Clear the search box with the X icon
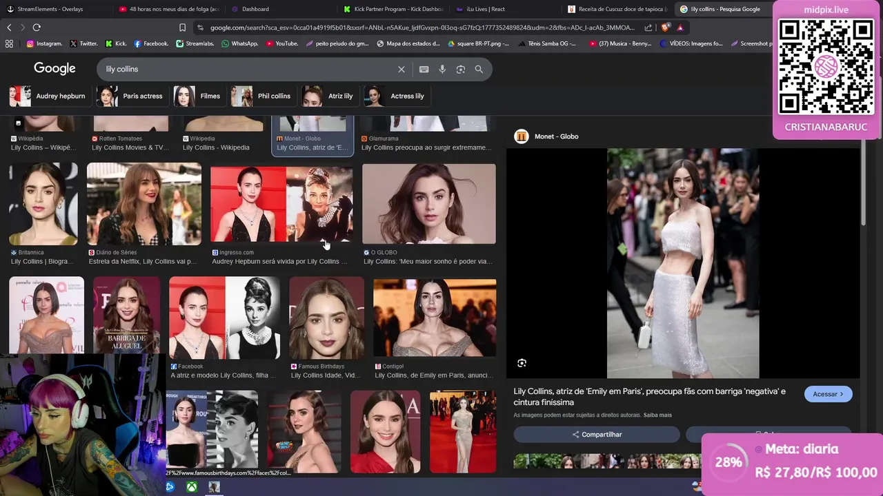Image resolution: width=883 pixels, height=496 pixels. 401,69
